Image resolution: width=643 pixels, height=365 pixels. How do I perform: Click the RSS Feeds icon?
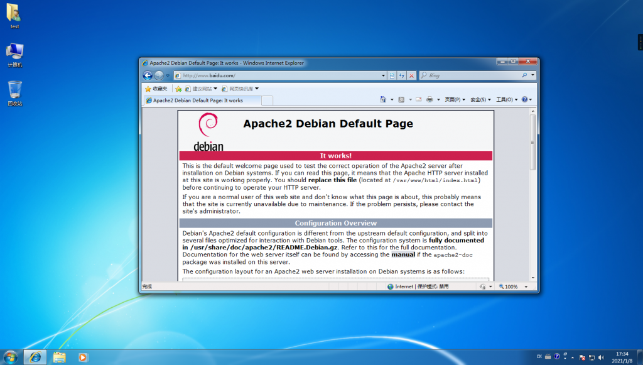pos(401,99)
